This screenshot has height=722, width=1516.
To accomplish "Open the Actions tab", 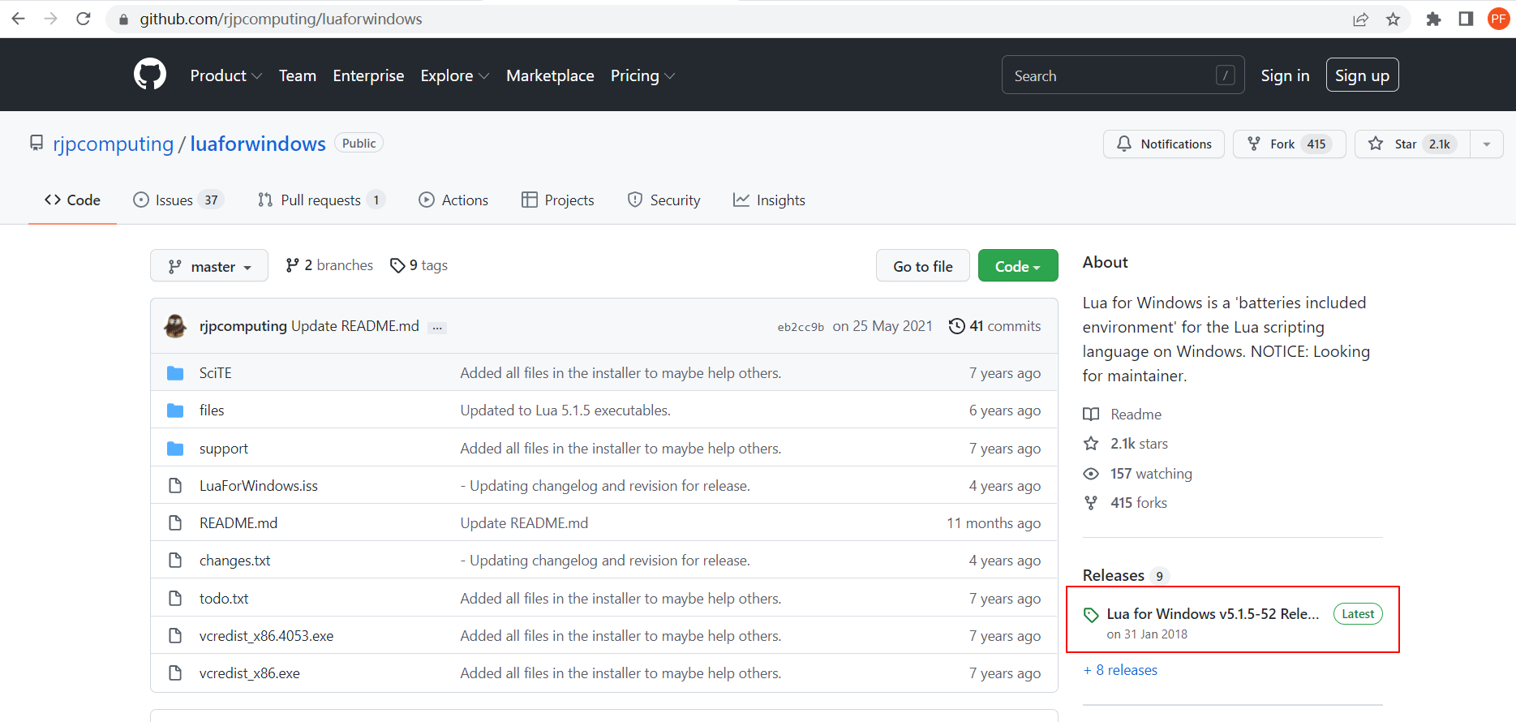I will (x=453, y=200).
